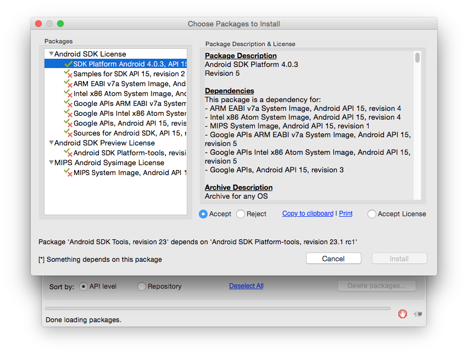Image resolution: width=468 pixels, height=354 pixels.
Task: Click the package installation progress bar
Action: [218, 308]
